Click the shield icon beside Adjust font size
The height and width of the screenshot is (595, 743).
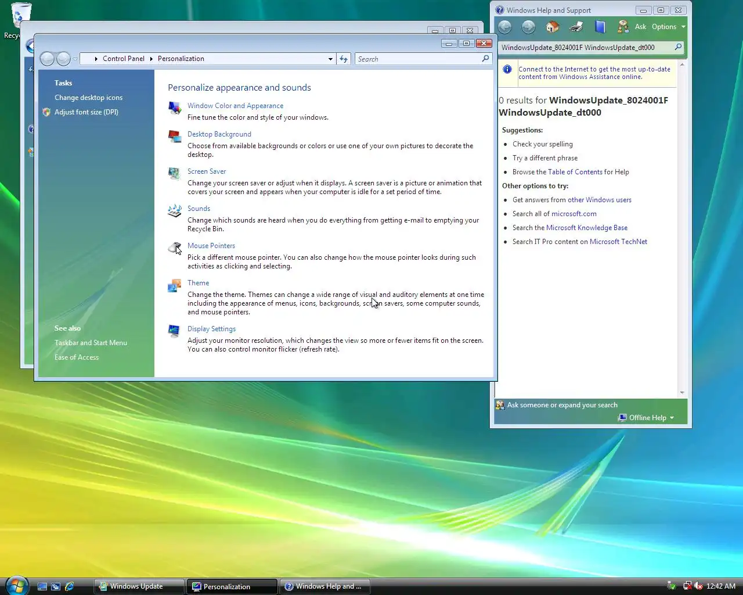[x=46, y=112]
